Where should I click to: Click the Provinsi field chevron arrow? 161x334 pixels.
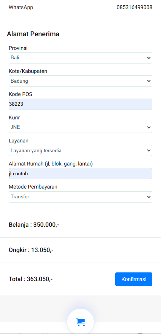[149, 58]
